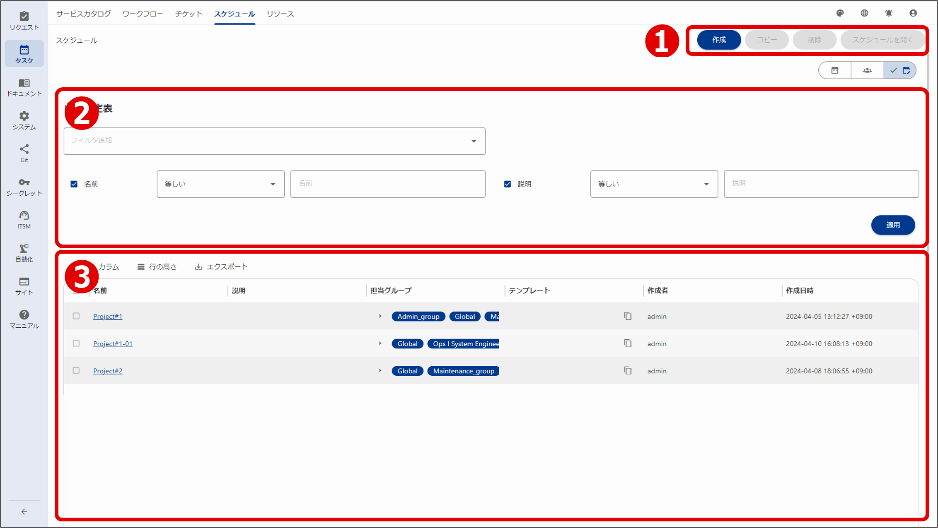Switch to calendar view icon
Screen dimensions: 938x528
point(835,70)
